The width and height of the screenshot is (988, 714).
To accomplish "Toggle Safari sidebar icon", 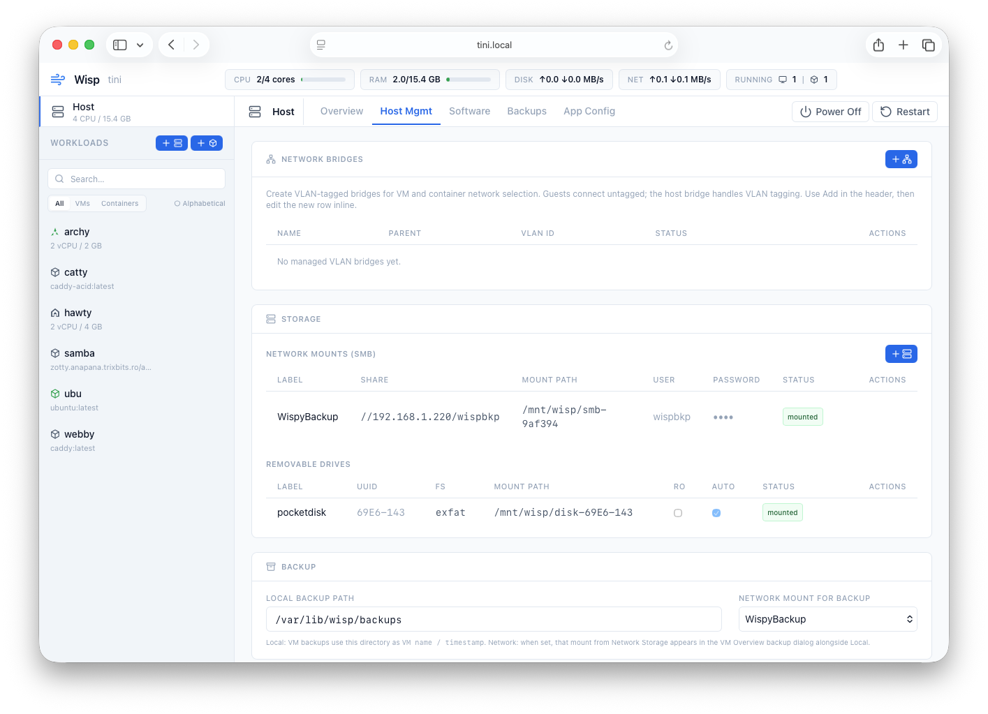I will pos(120,45).
